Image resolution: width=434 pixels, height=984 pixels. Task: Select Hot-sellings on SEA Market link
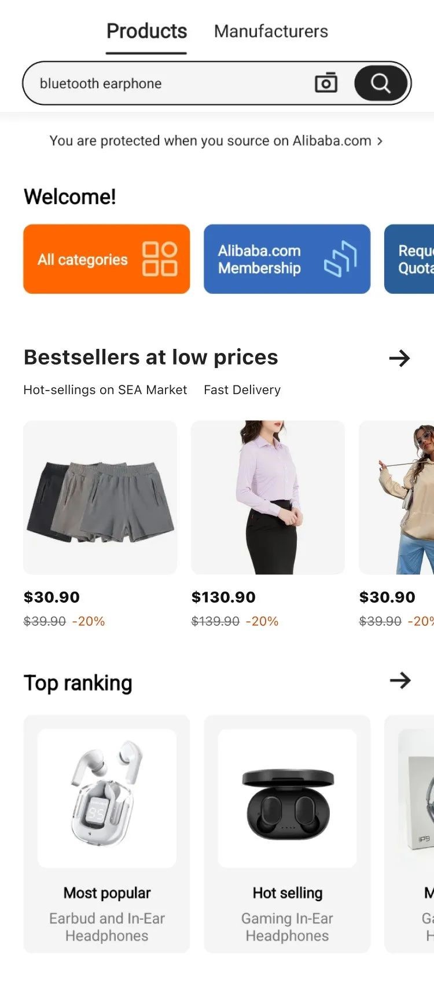pos(105,390)
